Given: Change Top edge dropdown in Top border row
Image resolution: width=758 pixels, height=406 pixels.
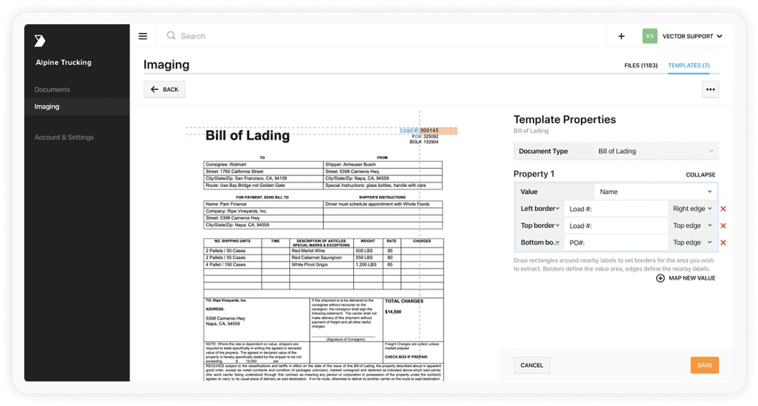Looking at the screenshot, I should (x=692, y=225).
